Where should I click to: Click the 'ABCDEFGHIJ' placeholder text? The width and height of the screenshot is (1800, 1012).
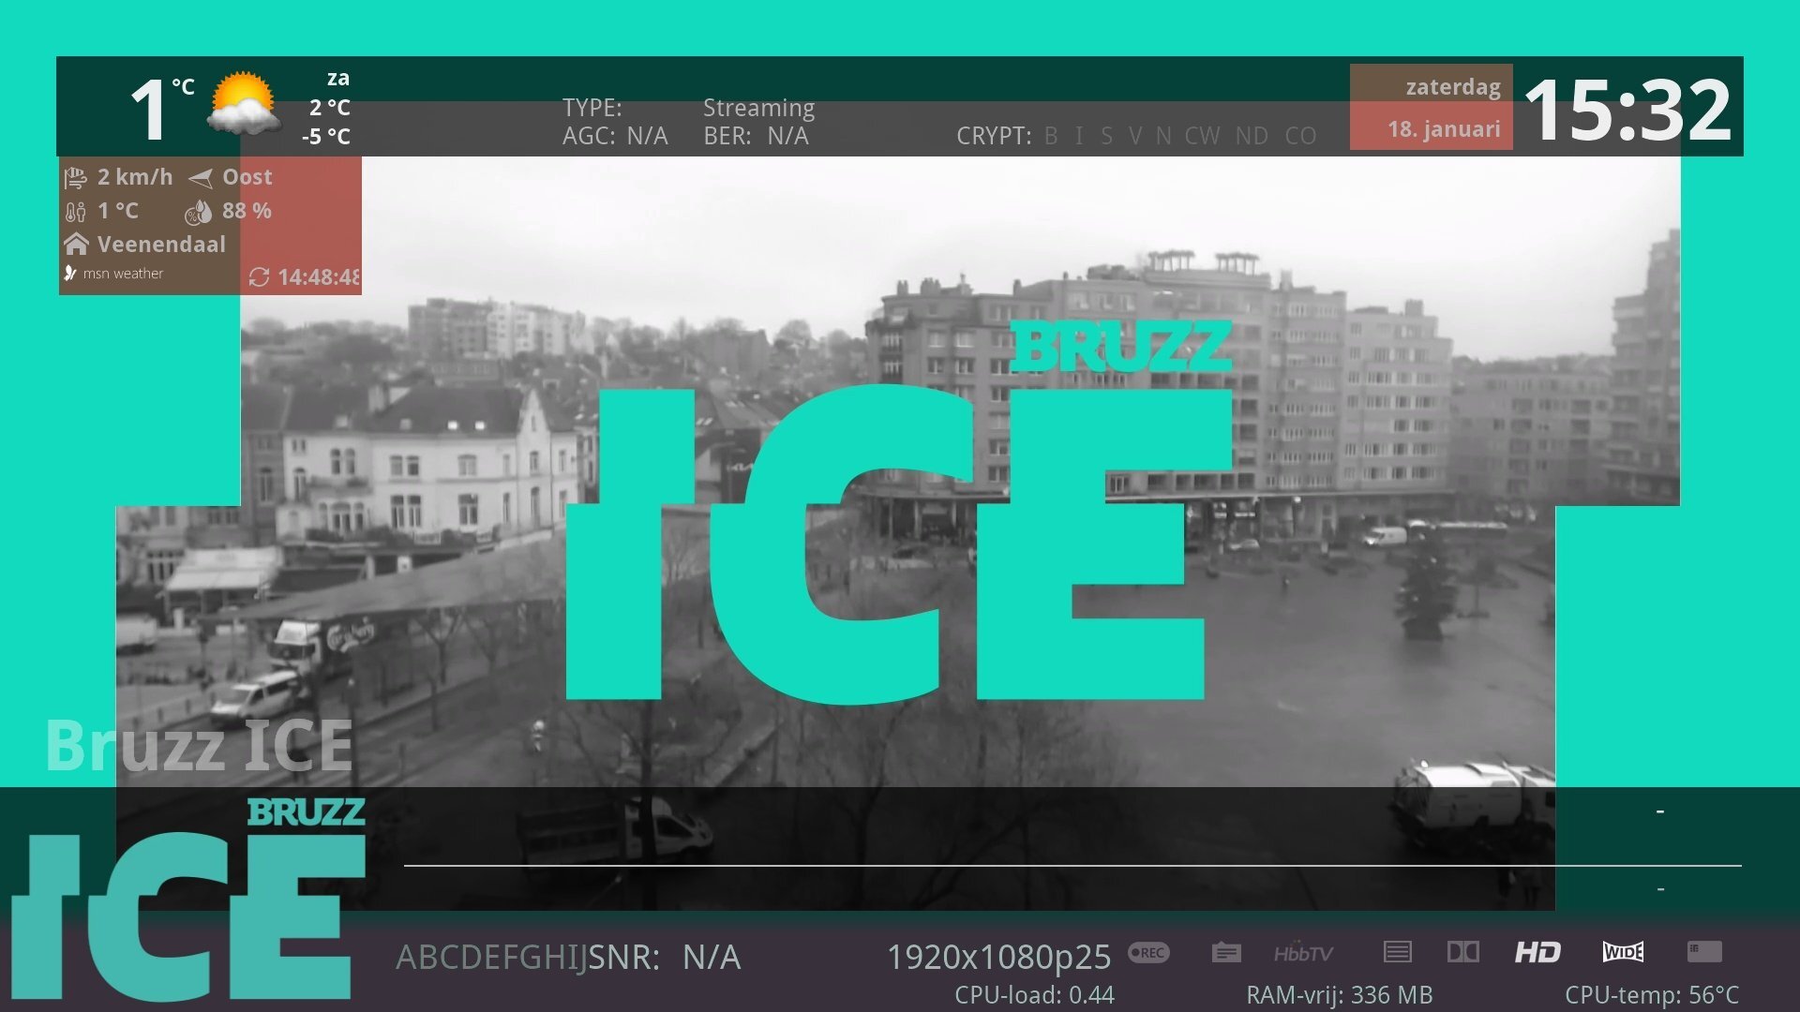click(x=492, y=958)
